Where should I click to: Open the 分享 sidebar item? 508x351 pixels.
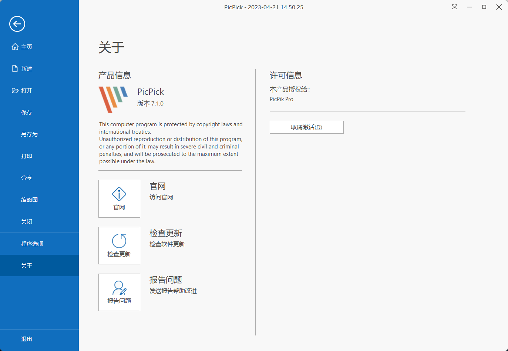[39, 178]
